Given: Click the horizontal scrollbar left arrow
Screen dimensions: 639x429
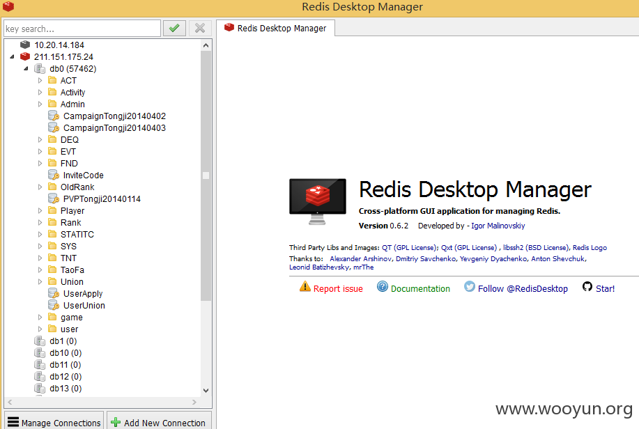Looking at the screenshot, I should 10,402.
